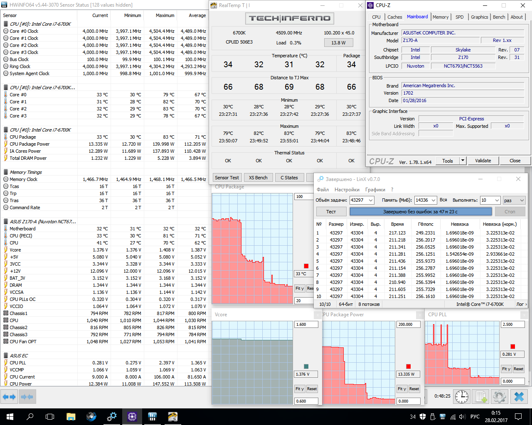
Task: Open the volume speaker tray icon
Action: [x=463, y=417]
